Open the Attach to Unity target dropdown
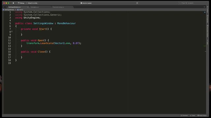Viewport: 211px width, 118px height. pyautogui.click(x=32, y=3)
